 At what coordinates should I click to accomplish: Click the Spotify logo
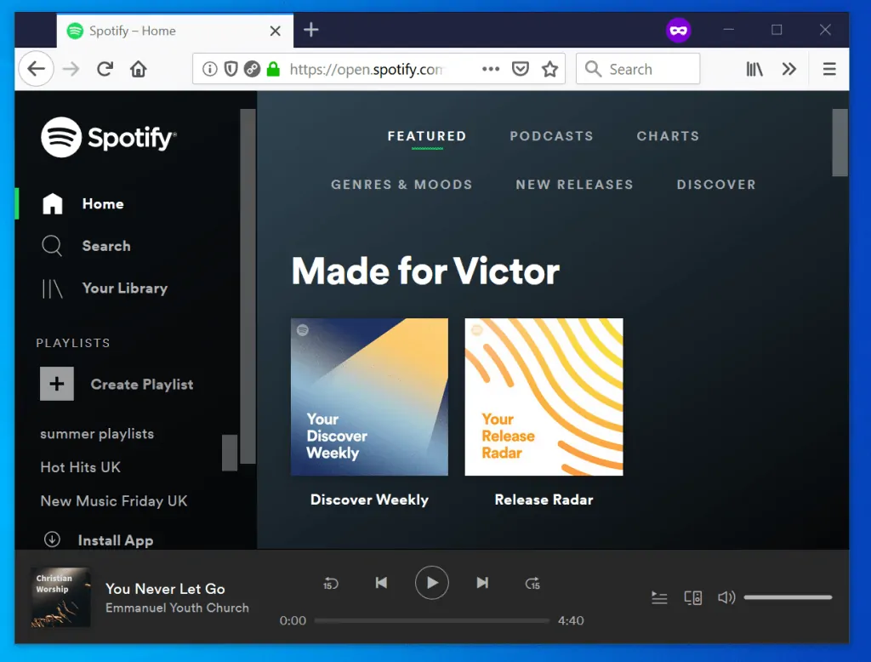(x=108, y=137)
